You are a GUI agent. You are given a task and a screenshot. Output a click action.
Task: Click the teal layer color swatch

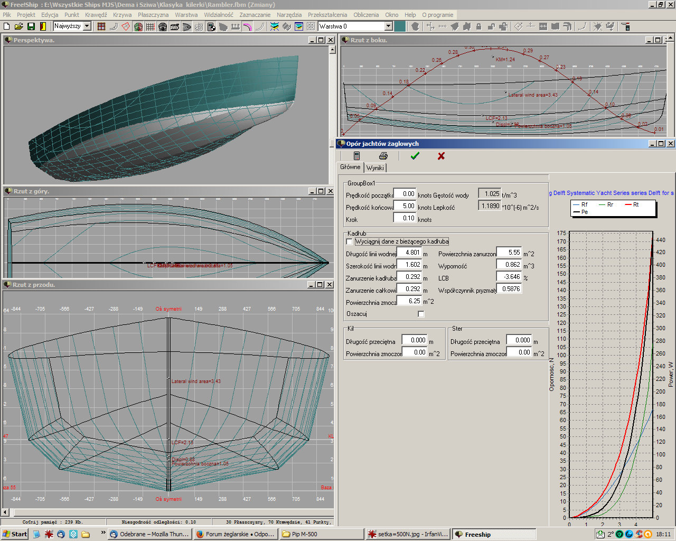[400, 26]
